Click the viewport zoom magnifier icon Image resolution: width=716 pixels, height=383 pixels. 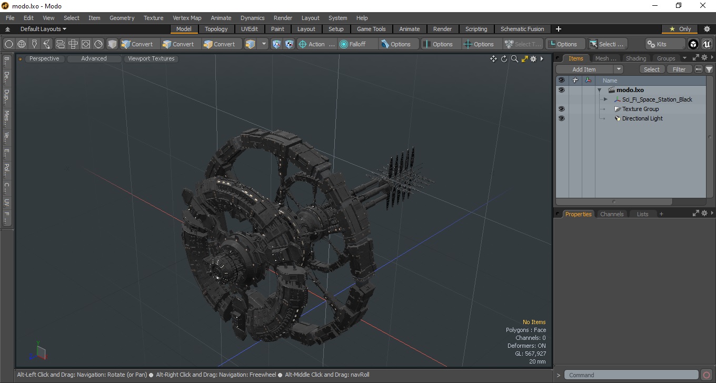click(x=514, y=59)
